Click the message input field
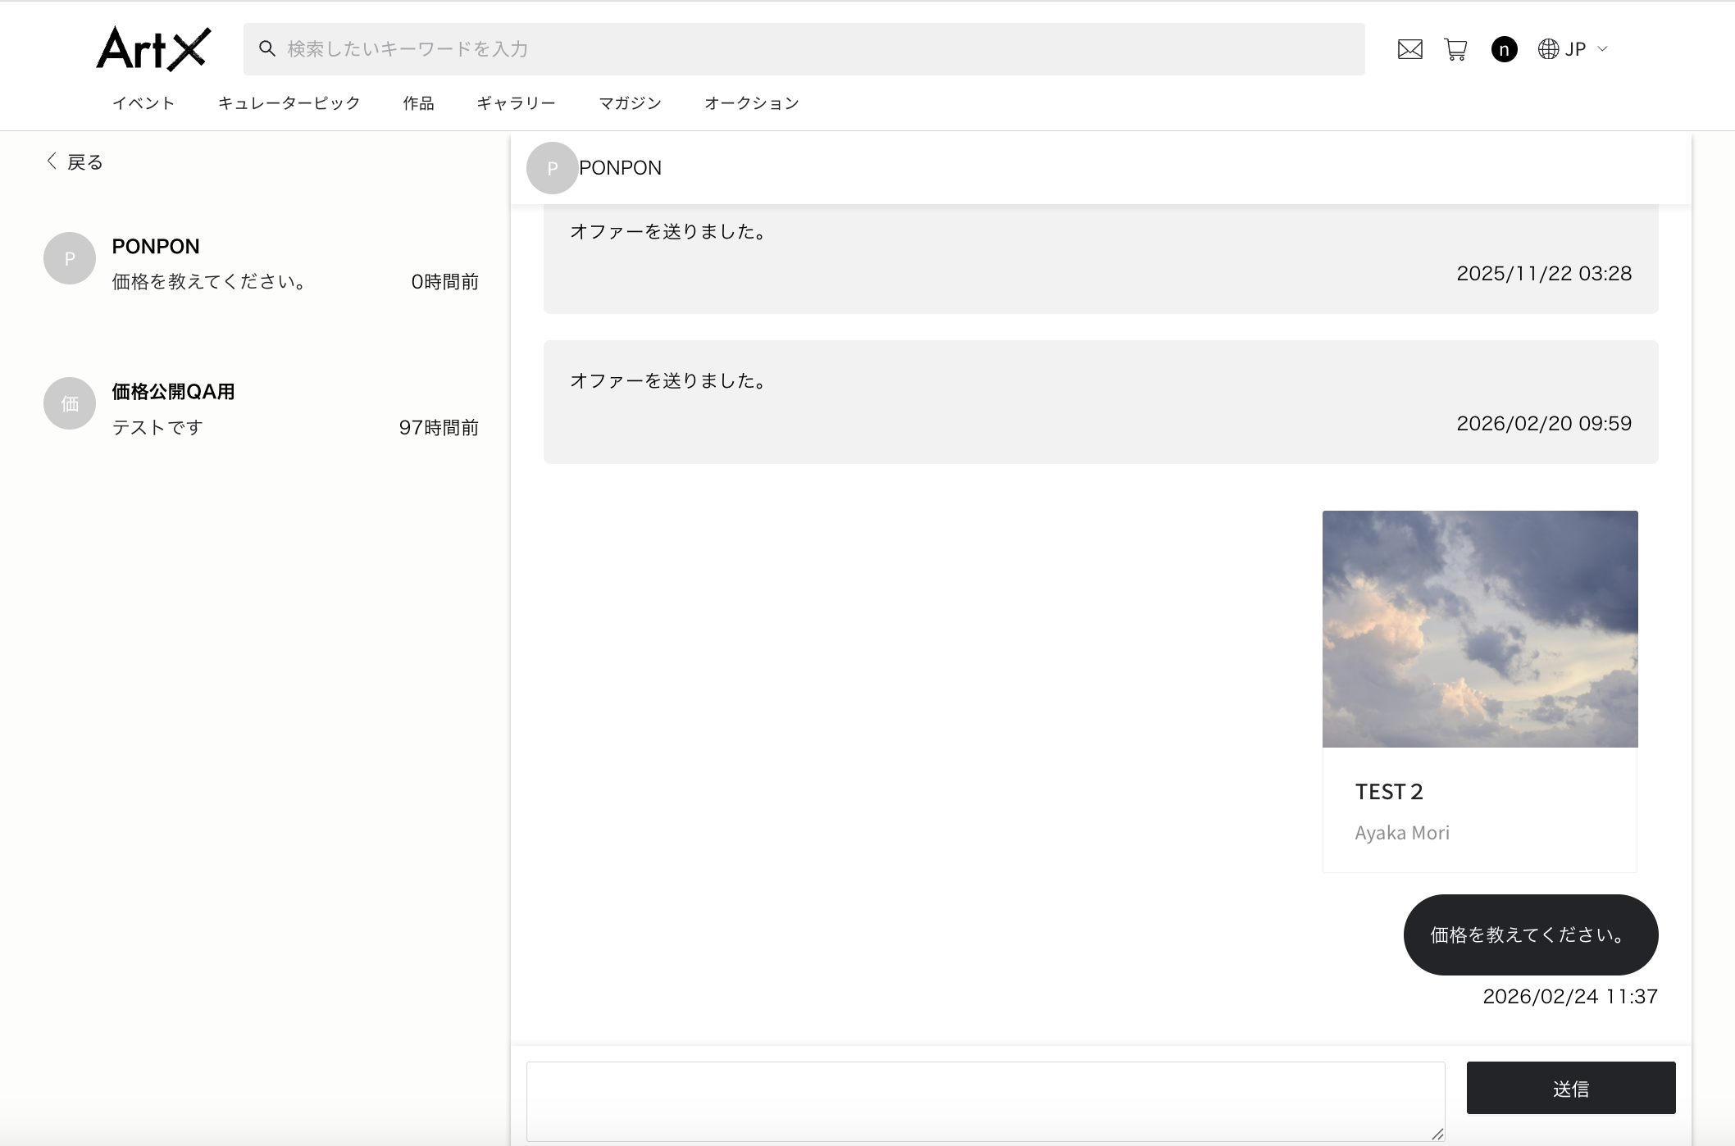Viewport: 1735px width, 1146px height. click(x=984, y=1101)
